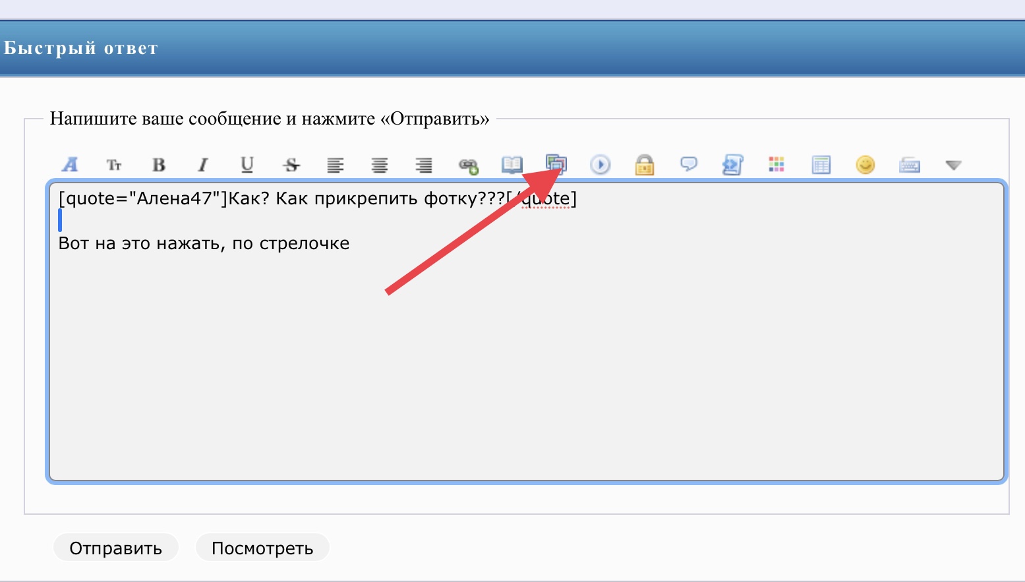Insert image using the picture icon
Image resolution: width=1025 pixels, height=582 pixels.
coord(556,163)
